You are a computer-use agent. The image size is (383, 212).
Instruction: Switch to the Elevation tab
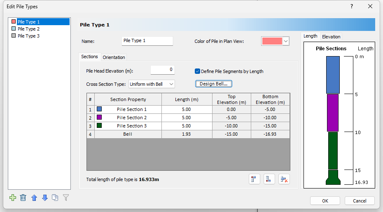[x=331, y=37]
